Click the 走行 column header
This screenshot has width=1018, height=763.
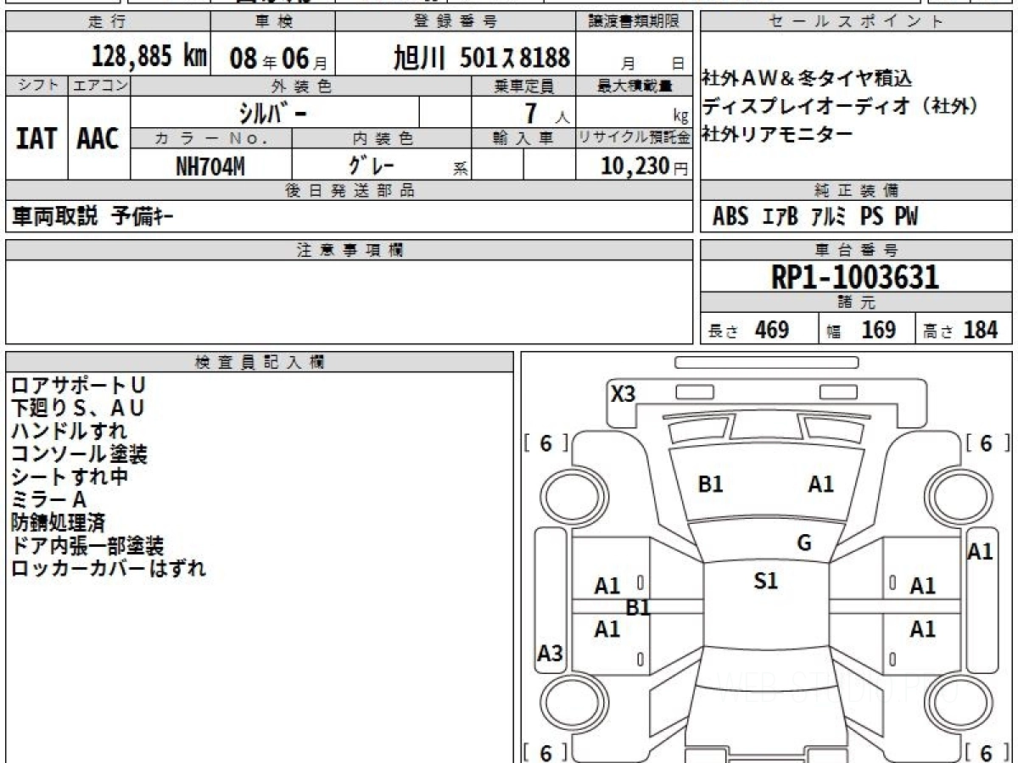pyautogui.click(x=106, y=22)
